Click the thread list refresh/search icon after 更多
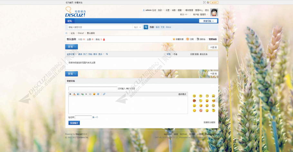Viewport: 293px width, 152px height. [x=107, y=54]
